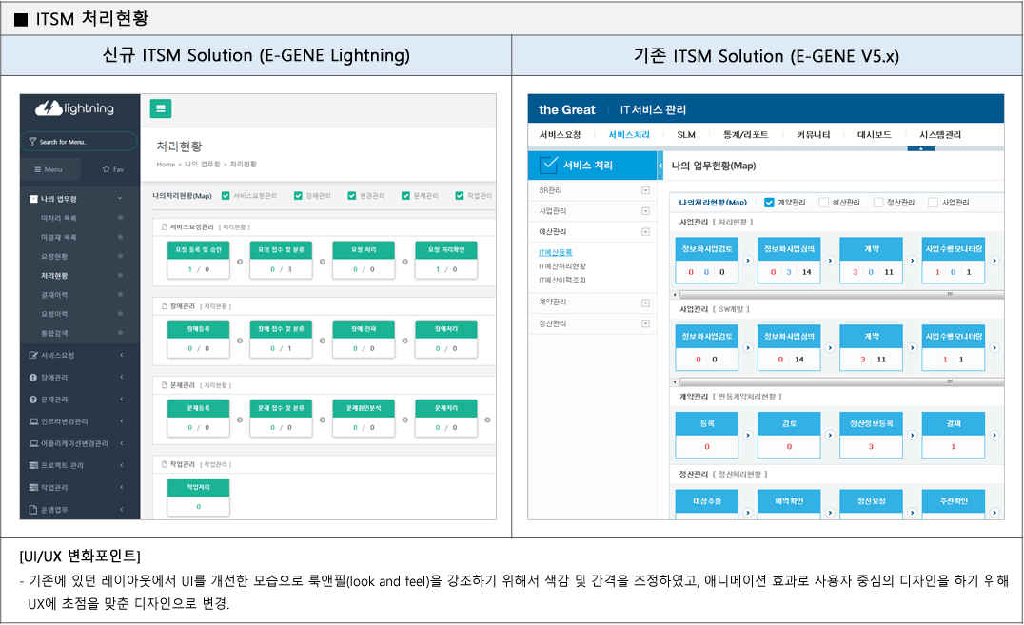Star the 처리현황 item as favorite
The image size is (1024, 625).
click(120, 276)
